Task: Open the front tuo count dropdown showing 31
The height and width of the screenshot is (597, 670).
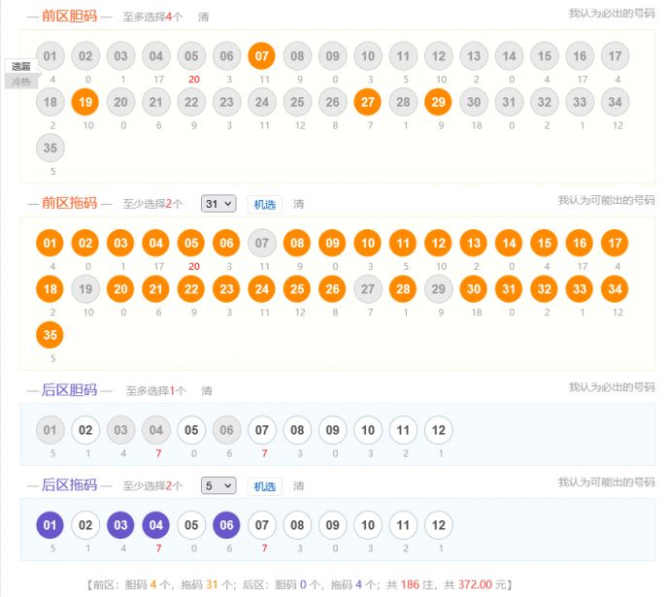Action: [x=218, y=204]
